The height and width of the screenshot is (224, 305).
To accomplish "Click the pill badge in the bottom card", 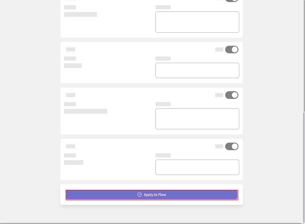I will click(x=70, y=146).
